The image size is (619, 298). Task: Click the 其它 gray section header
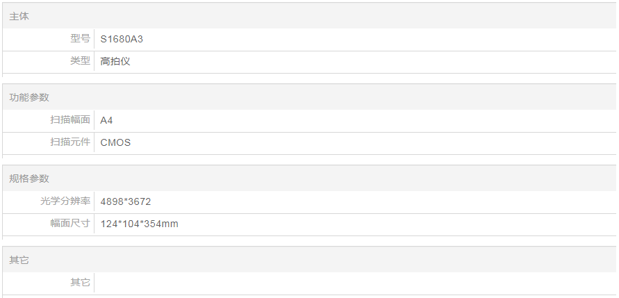click(19, 260)
